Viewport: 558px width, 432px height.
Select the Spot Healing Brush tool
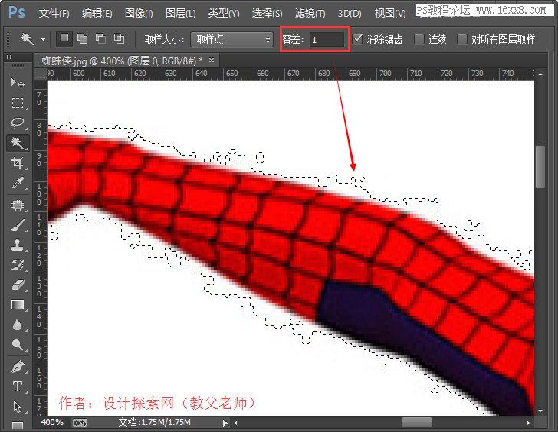point(18,205)
